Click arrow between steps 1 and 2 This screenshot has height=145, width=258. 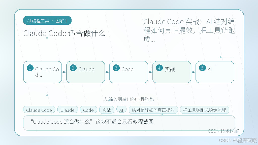(64, 72)
